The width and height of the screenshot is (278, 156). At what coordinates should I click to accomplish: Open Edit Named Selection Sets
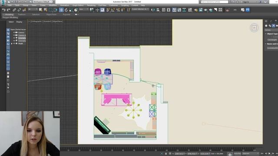coord(129,10)
